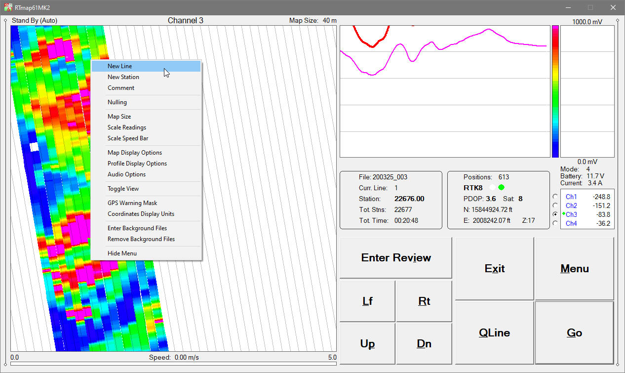Screen dimensions: 625x373
Task: Click the RTmap61MK2 app icon in title bar
Action: (x=8, y=7)
